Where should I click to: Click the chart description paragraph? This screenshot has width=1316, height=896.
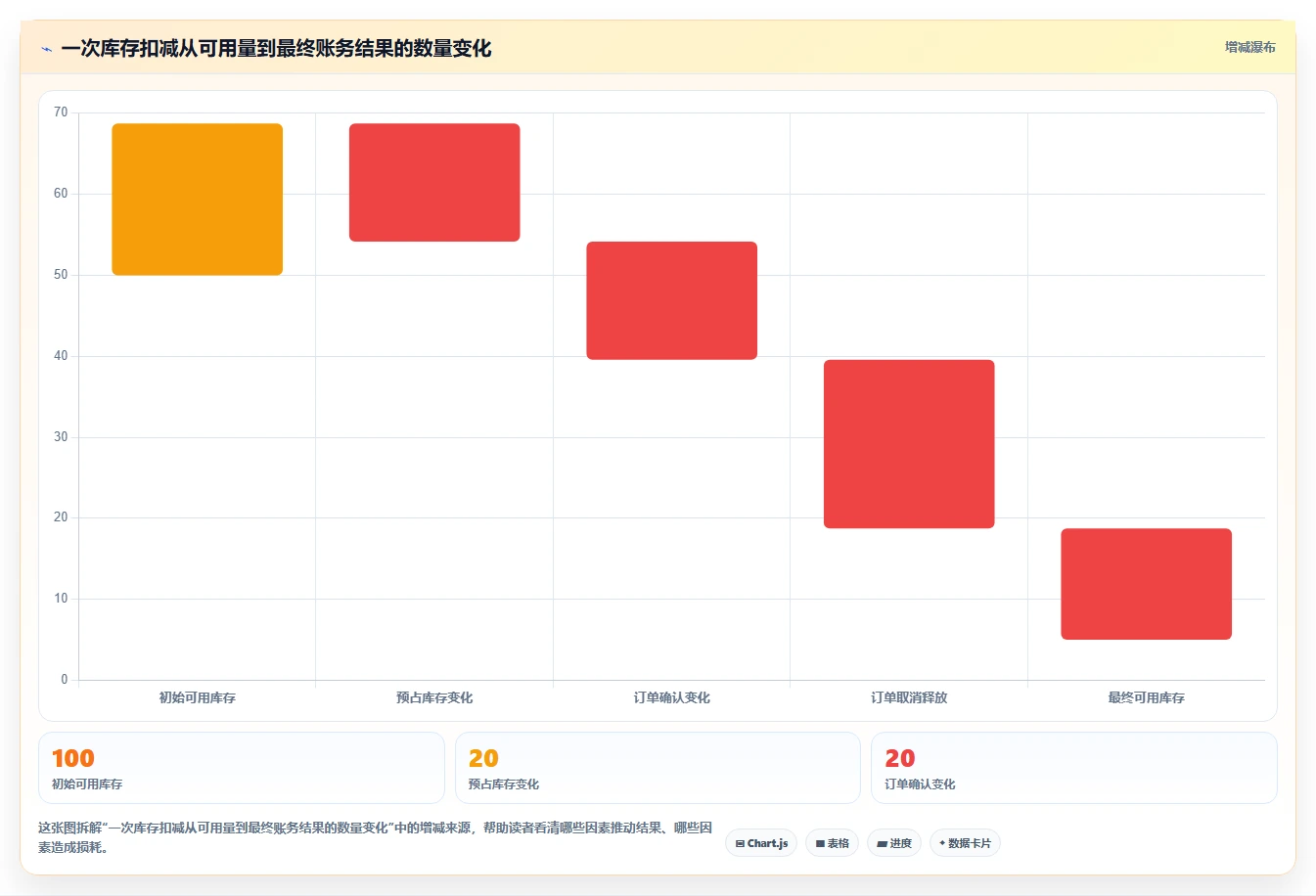click(x=376, y=837)
